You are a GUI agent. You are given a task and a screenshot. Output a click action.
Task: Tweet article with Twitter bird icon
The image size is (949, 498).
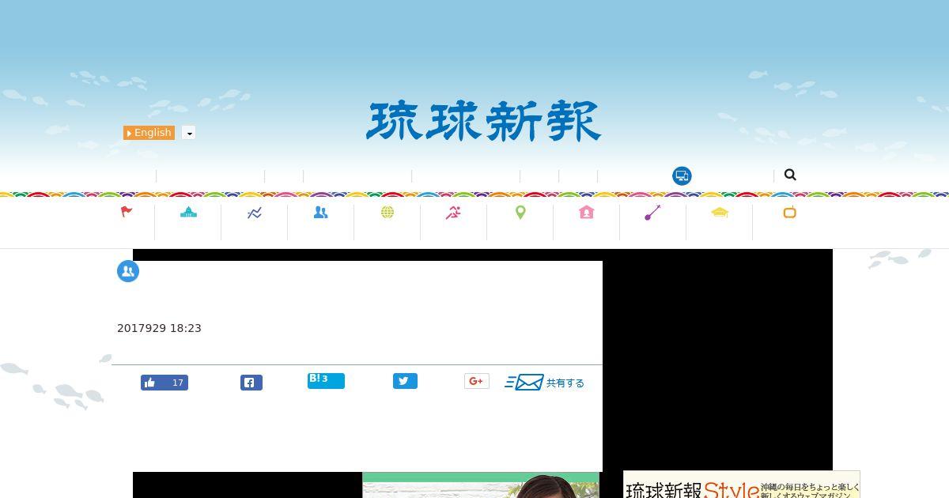(x=405, y=381)
